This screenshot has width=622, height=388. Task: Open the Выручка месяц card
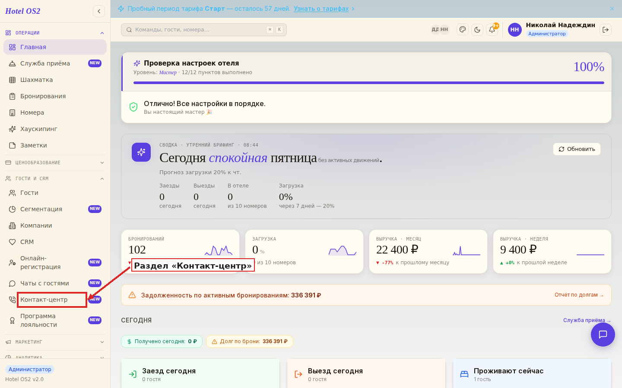pyautogui.click(x=428, y=251)
